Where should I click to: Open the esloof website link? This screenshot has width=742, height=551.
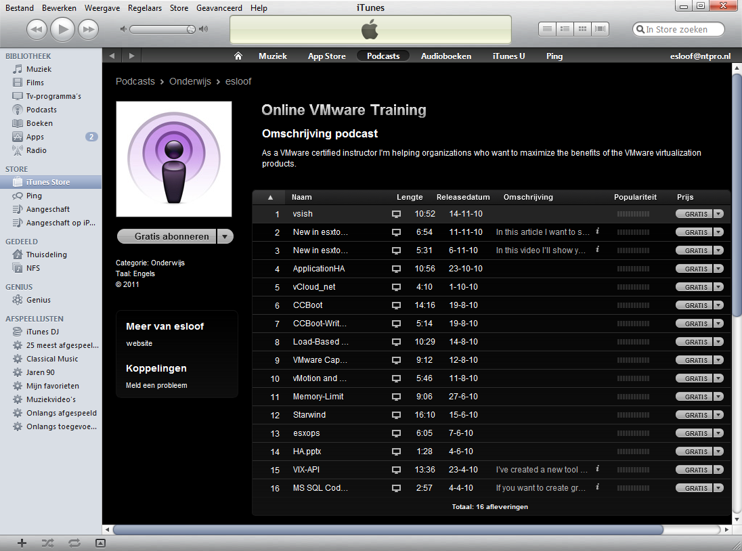pos(139,343)
